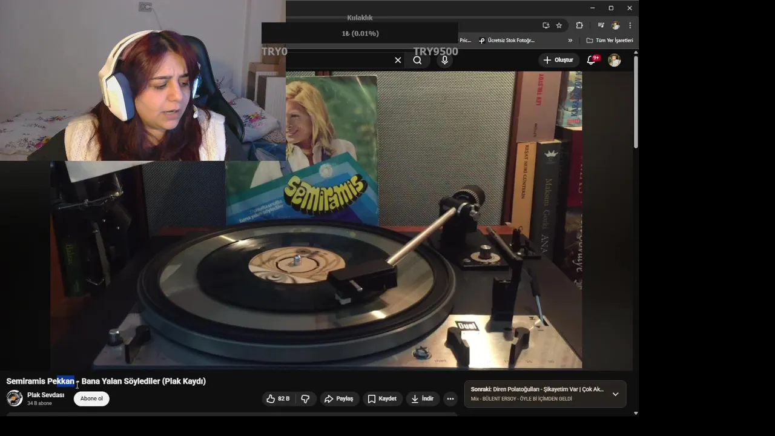Install app icon in the address bar
This screenshot has height=436, width=775.
(x=546, y=25)
